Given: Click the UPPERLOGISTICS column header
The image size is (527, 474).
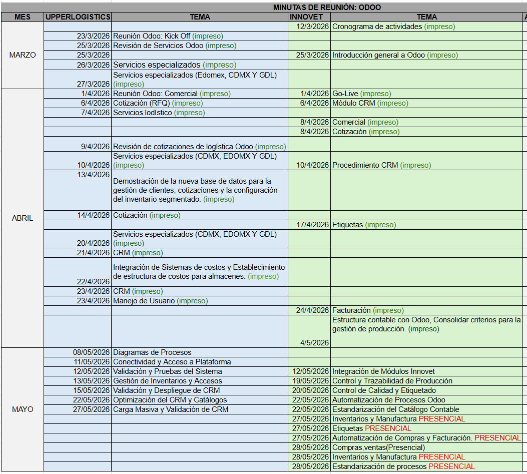Looking at the screenshot, I should point(78,17).
